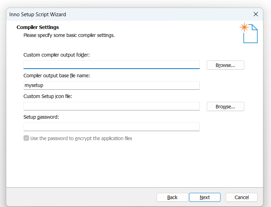Click the Inno Setup Script Wizard title
271x207 pixels.
coord(38,14)
